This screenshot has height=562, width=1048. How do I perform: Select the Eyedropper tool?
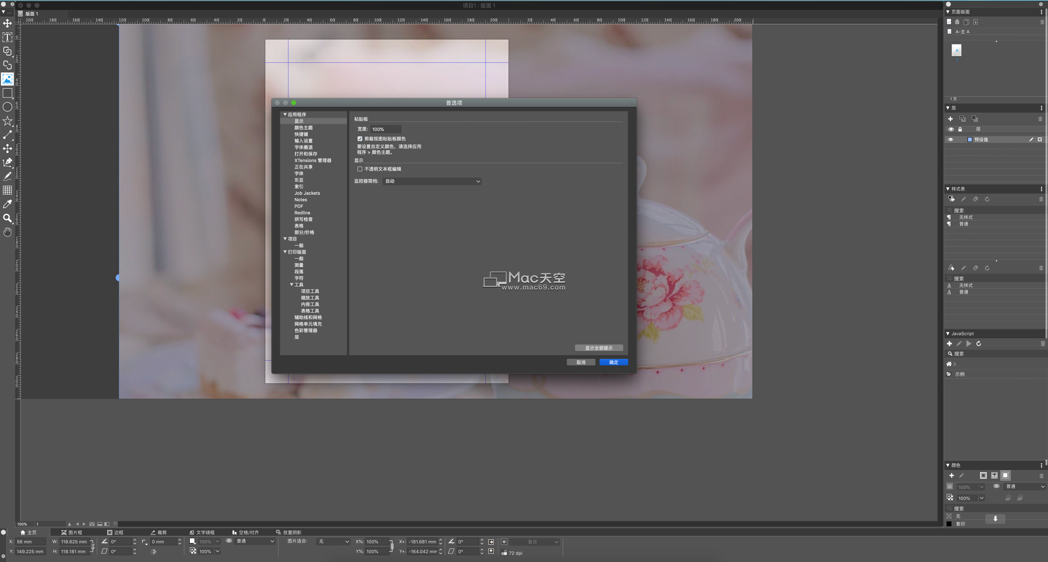[7, 204]
